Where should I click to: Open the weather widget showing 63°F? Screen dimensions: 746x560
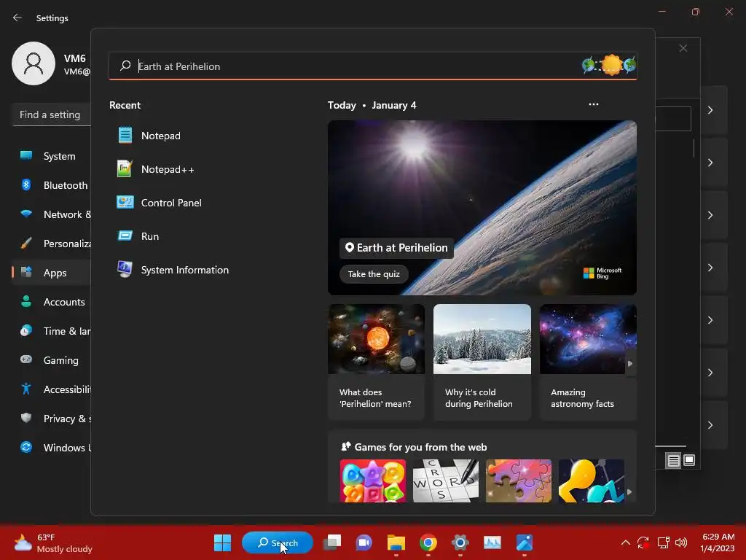click(x=52, y=542)
